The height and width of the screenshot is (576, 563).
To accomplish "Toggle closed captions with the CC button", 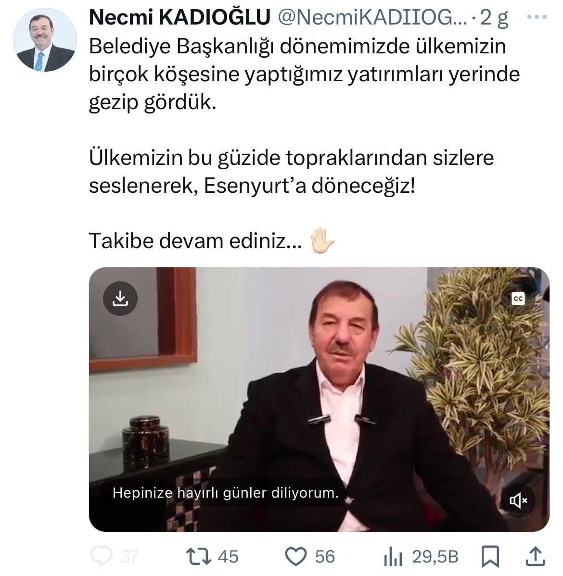I will tap(518, 299).
